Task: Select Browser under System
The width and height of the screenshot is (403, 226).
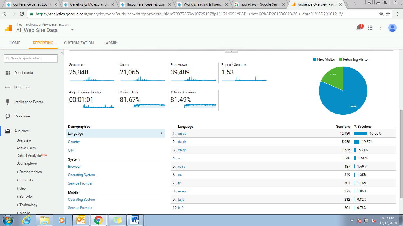Action: point(74,167)
